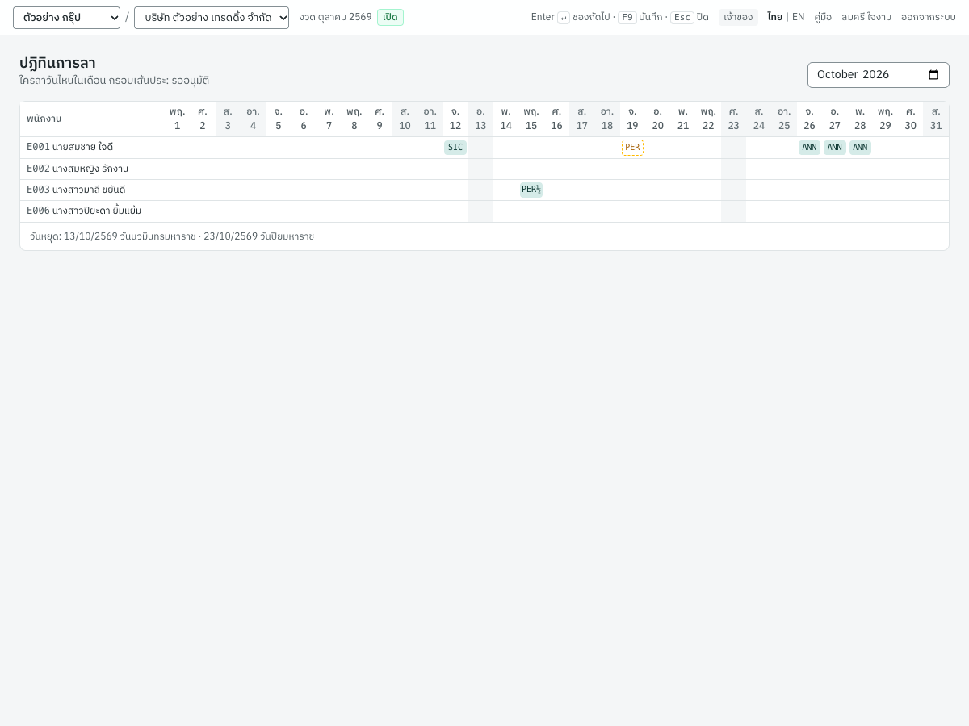The width and height of the screenshot is (969, 726).
Task: Select the ANN leave chip on day 28
Action: coord(860,148)
